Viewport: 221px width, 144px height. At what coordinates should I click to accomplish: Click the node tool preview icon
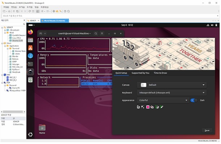coord(143,107)
